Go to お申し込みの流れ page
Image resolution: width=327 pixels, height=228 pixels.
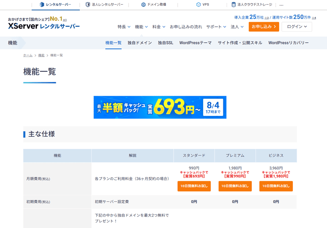(x=186, y=27)
